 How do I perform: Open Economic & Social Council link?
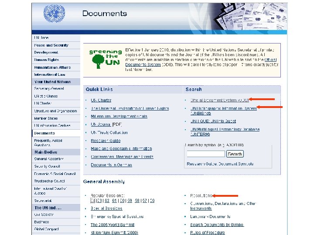55,174
